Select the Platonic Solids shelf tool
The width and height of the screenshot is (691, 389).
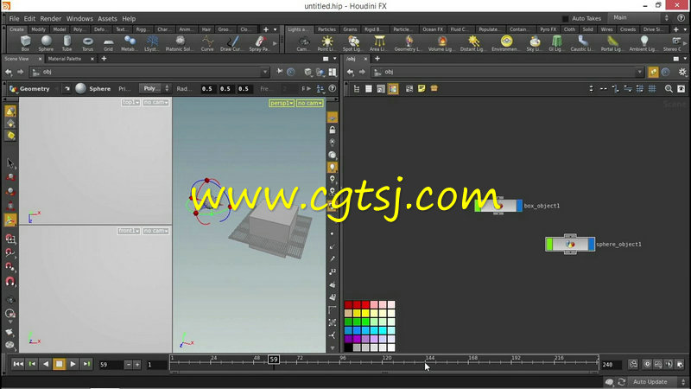(180, 43)
